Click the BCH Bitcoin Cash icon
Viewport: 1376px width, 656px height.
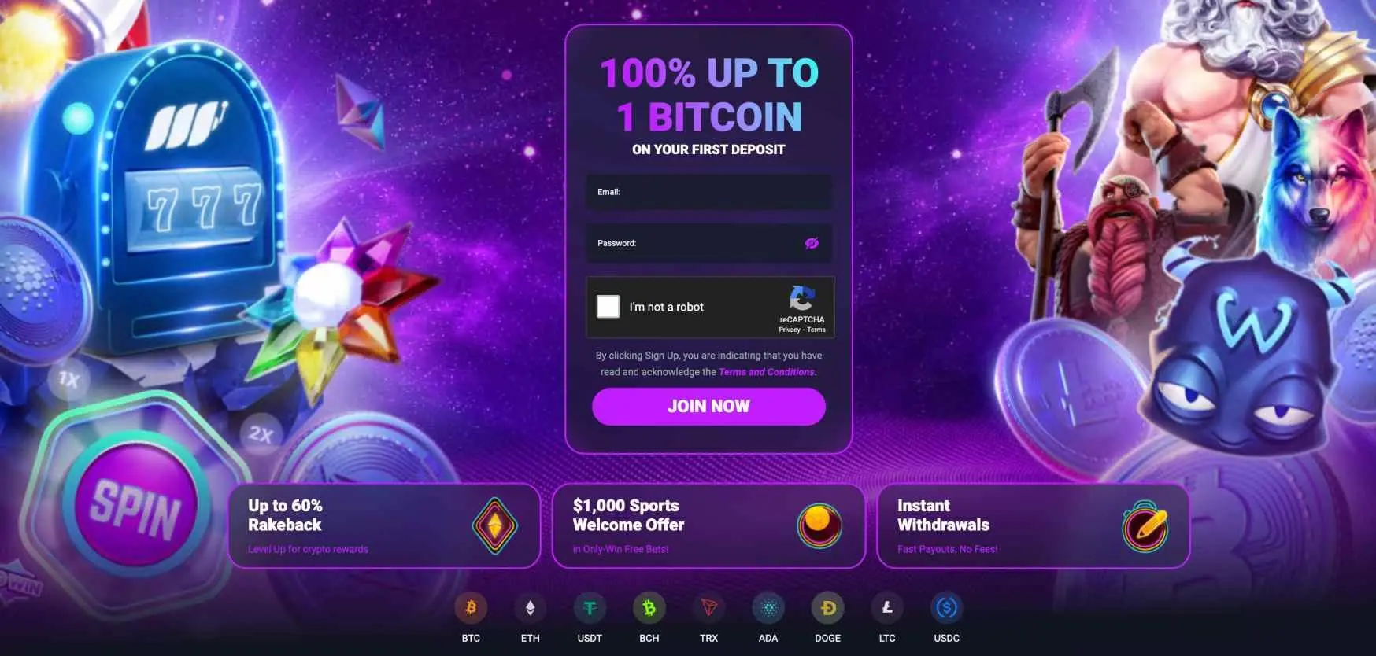649,608
